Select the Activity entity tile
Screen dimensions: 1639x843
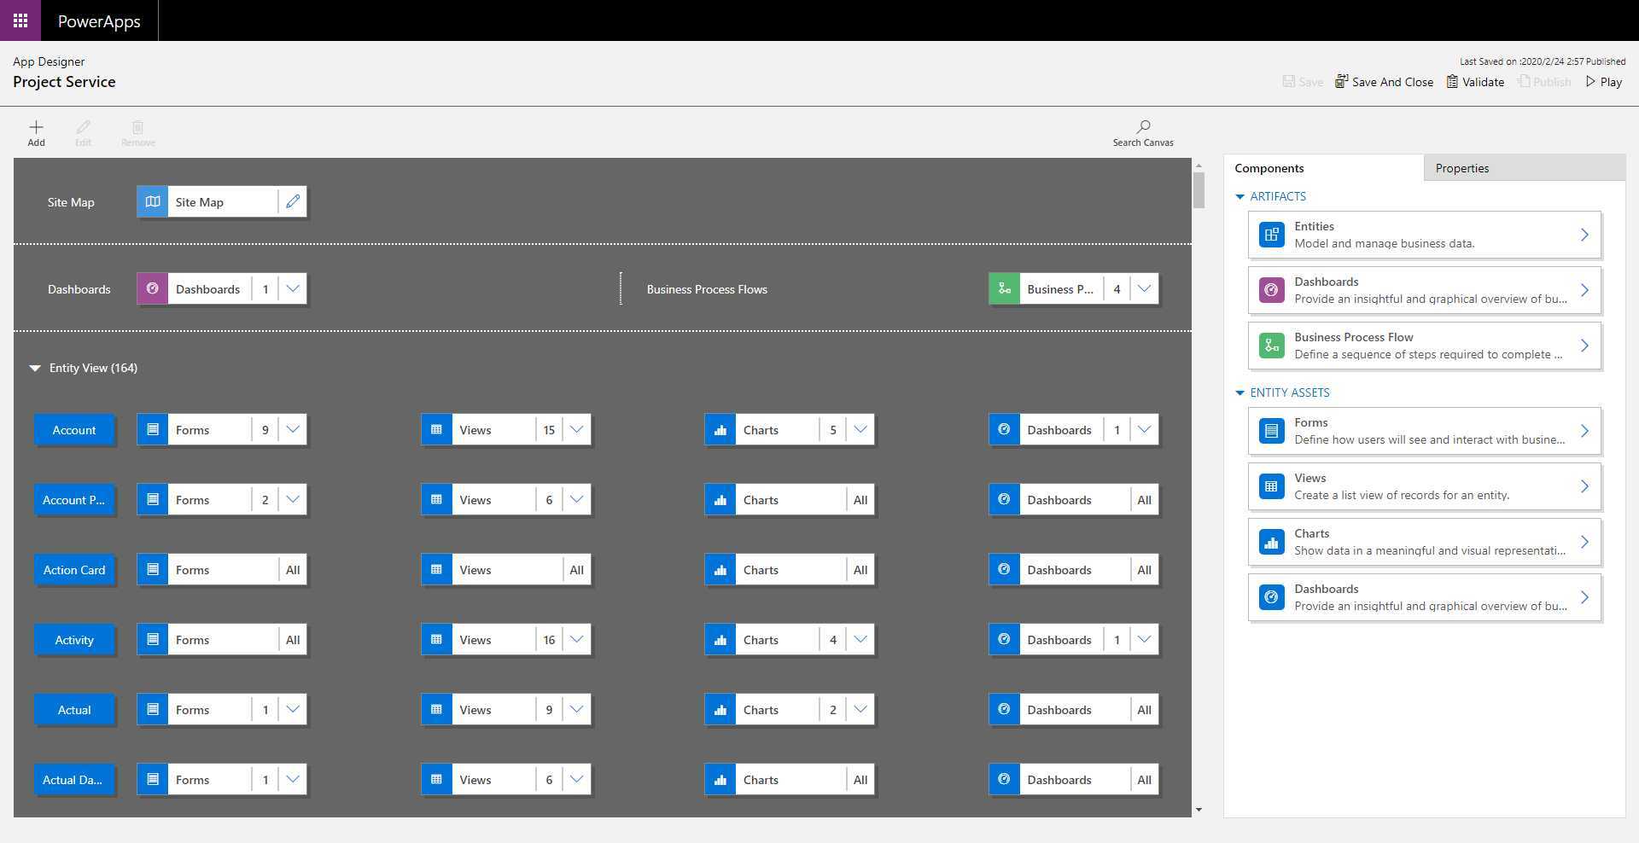tap(74, 640)
